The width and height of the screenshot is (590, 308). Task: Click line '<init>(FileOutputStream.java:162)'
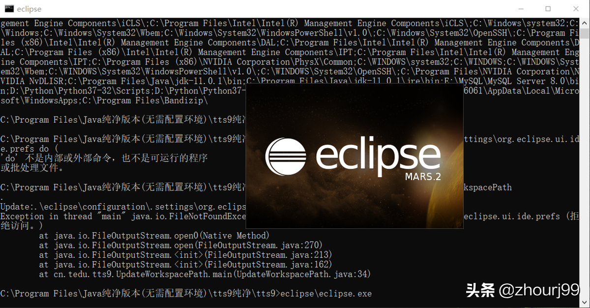point(185,265)
